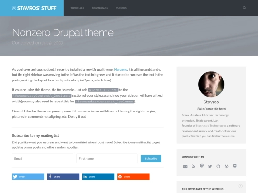Click the '(Fake/ironic title here)' text
Screen dimensions: 258x193
(x=211, y=109)
